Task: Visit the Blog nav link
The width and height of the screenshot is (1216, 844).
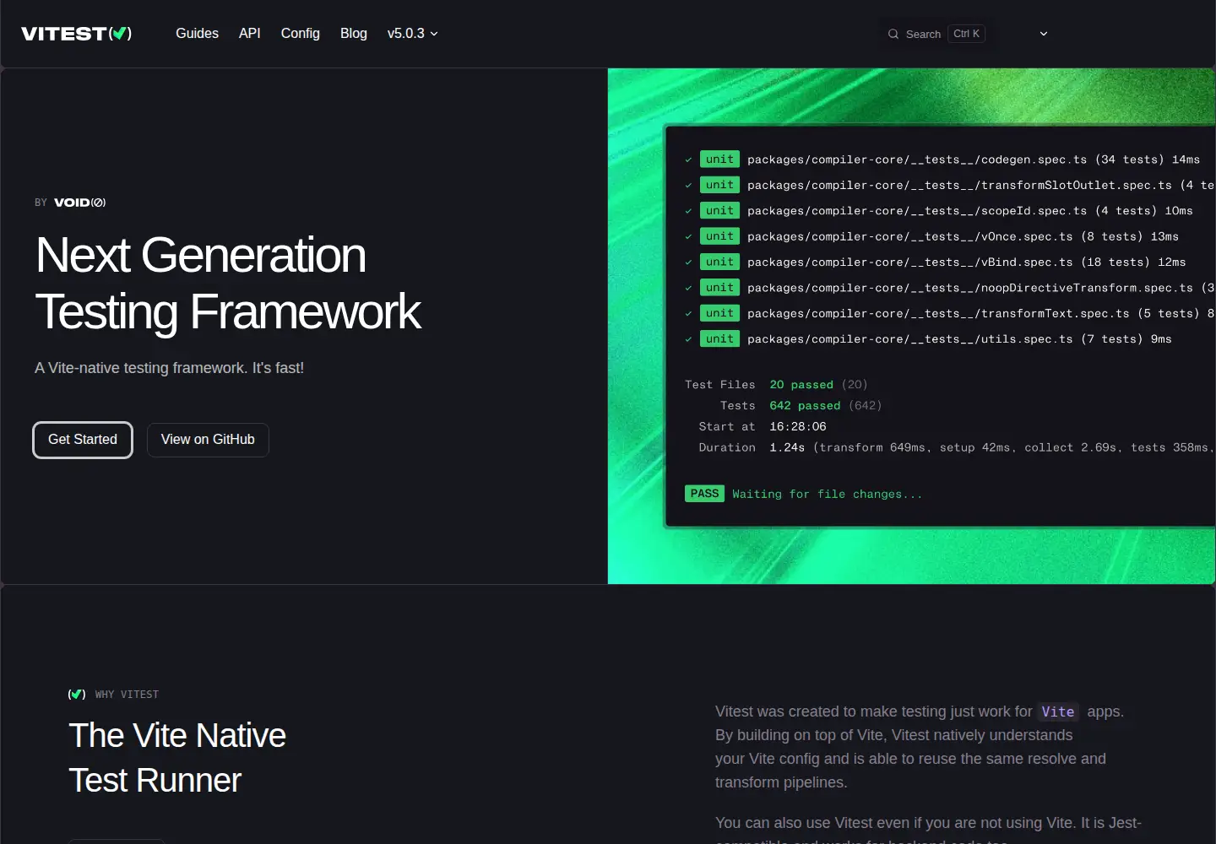Action: coord(353,34)
